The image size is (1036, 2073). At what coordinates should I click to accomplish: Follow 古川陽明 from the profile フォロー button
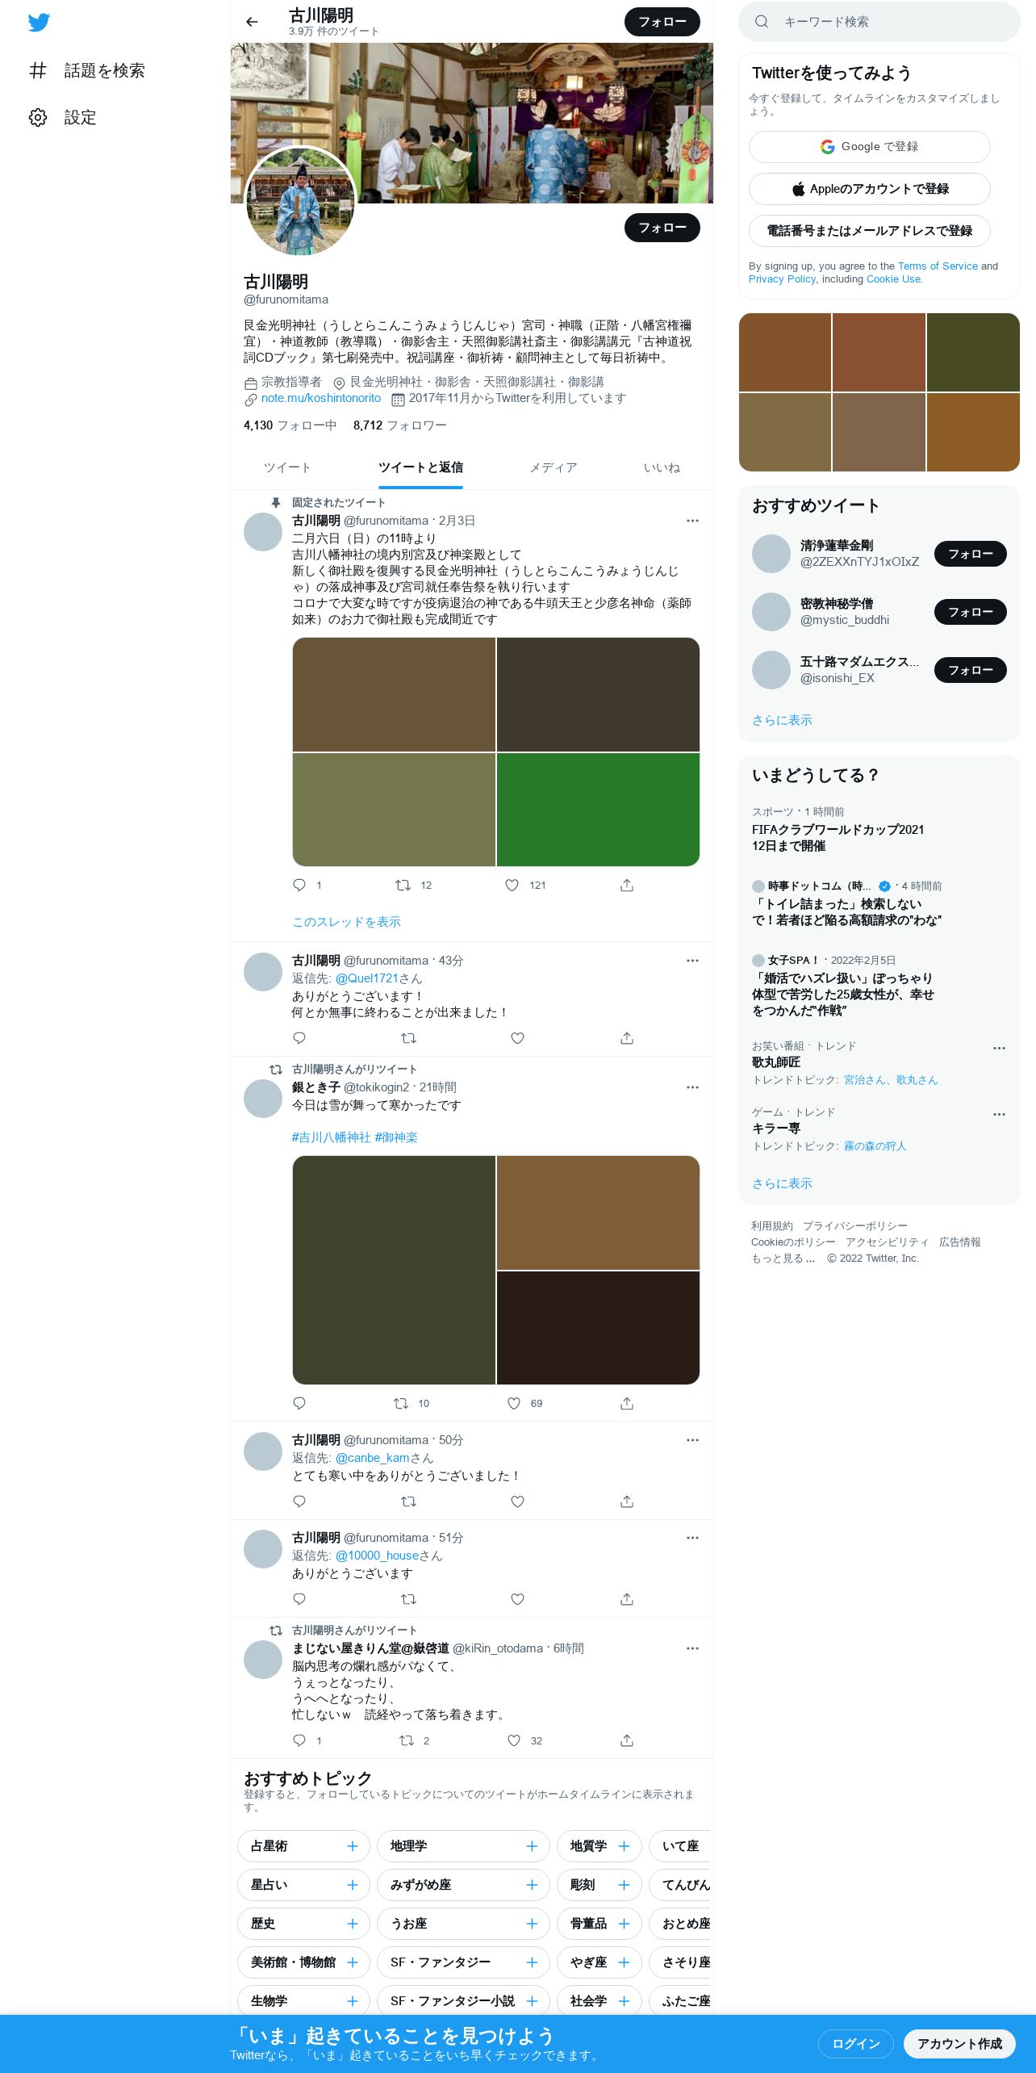(662, 228)
